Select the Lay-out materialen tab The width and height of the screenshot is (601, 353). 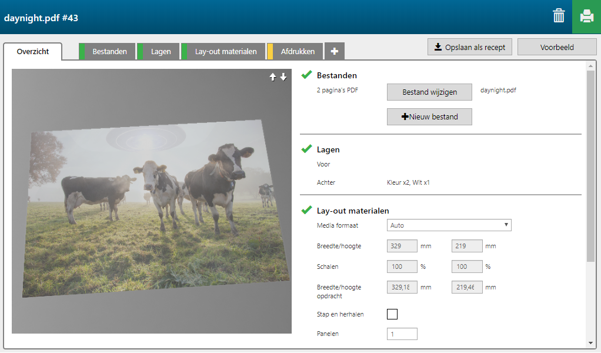[x=226, y=52]
